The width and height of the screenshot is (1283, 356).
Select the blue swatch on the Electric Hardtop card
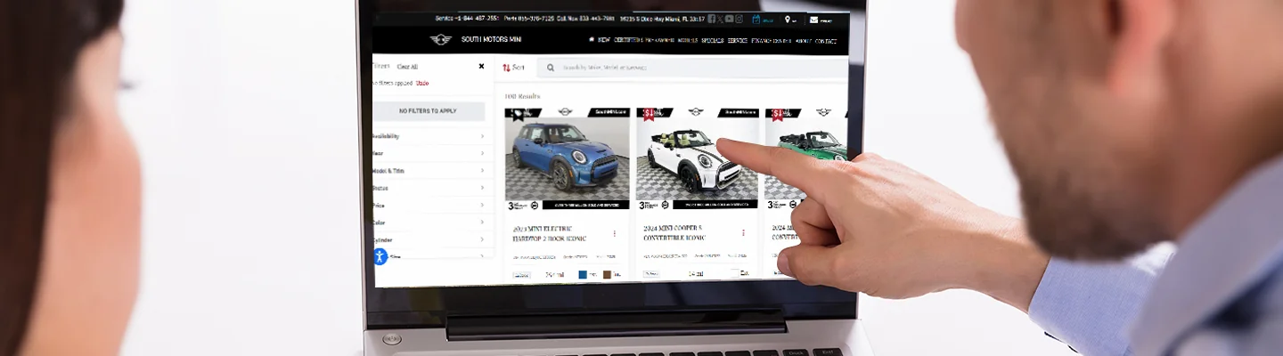(x=583, y=275)
